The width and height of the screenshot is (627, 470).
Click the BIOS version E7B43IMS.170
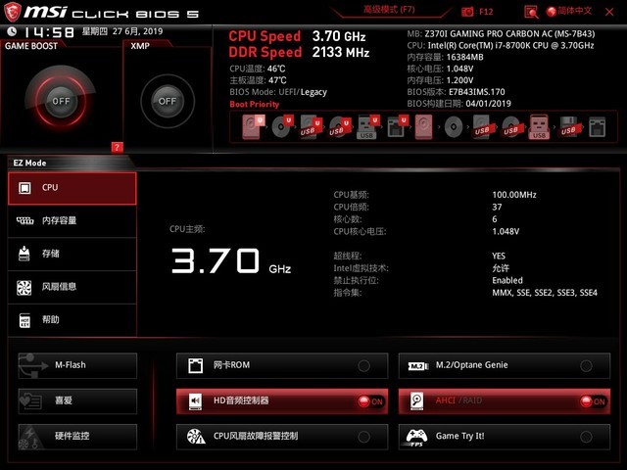pos(477,92)
